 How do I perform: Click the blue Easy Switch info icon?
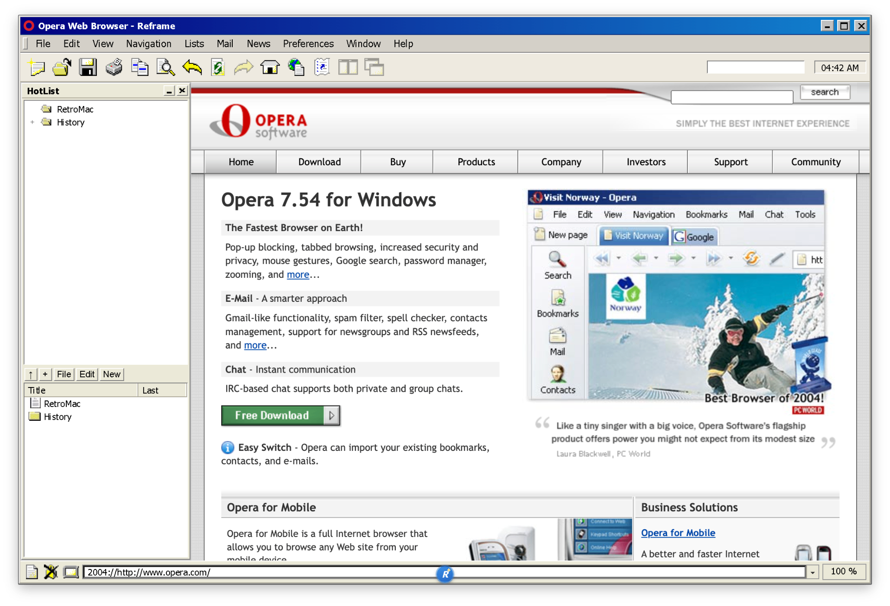point(228,447)
